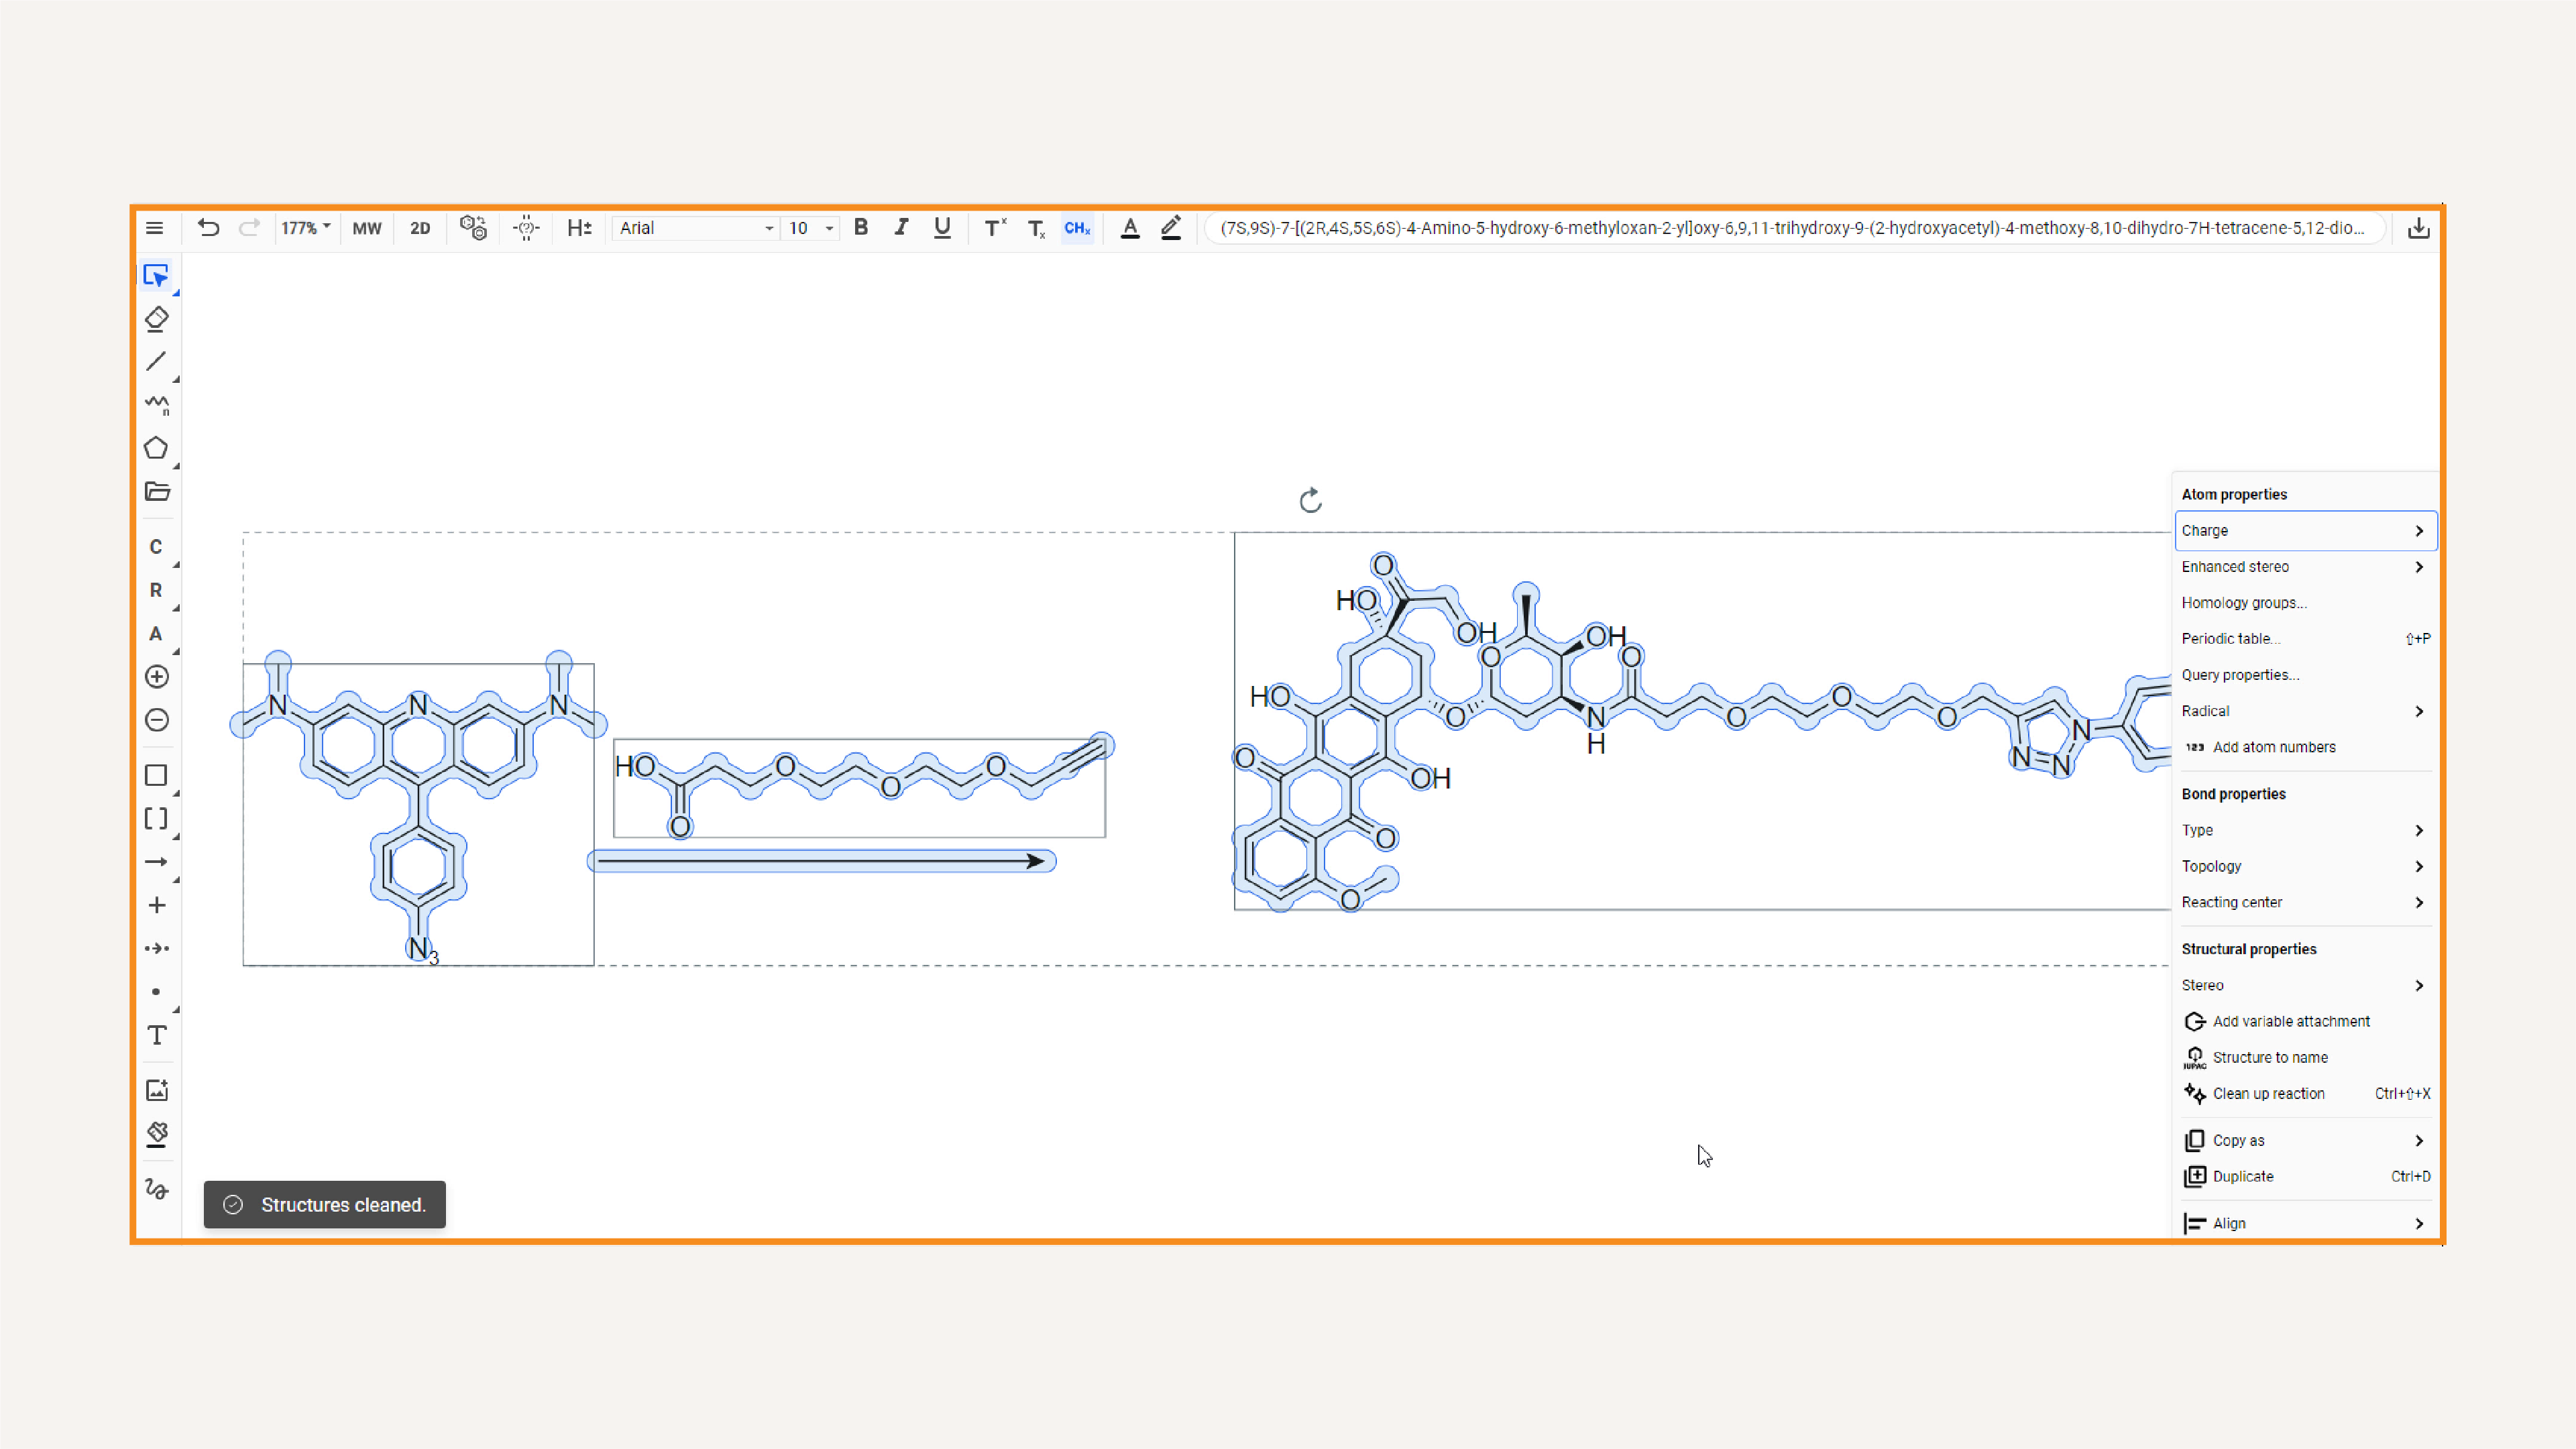Open the hamburger main menu
2576x1449 pixels.
tap(154, 228)
